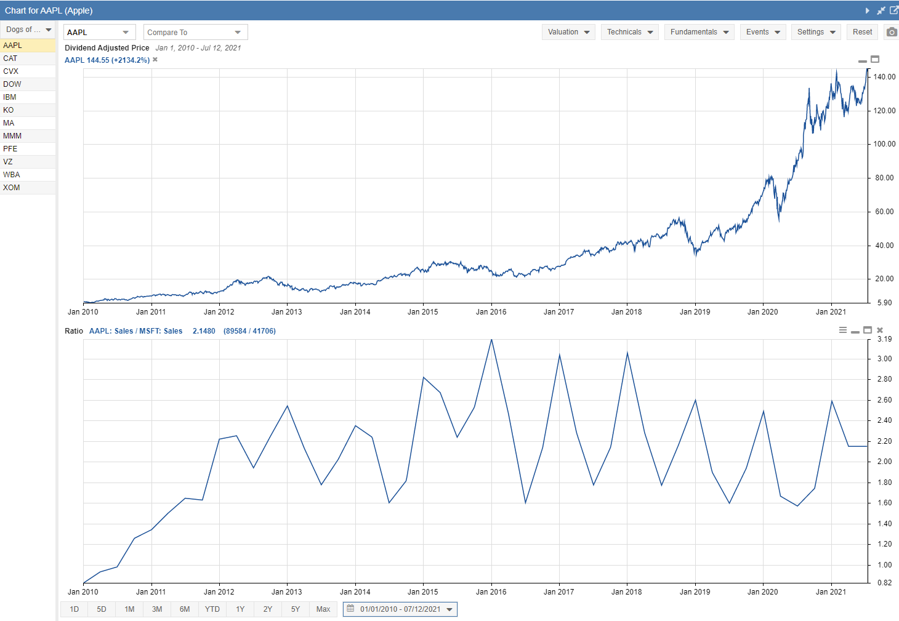Image resolution: width=899 pixels, height=621 pixels.
Task: Open the Fundamentals menu
Action: tap(699, 32)
